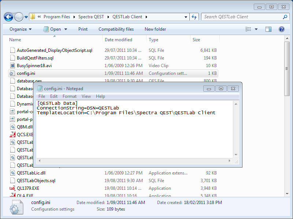Open the change view dropdown arrow
The width and height of the screenshot is (293, 219).
tap(256, 29)
